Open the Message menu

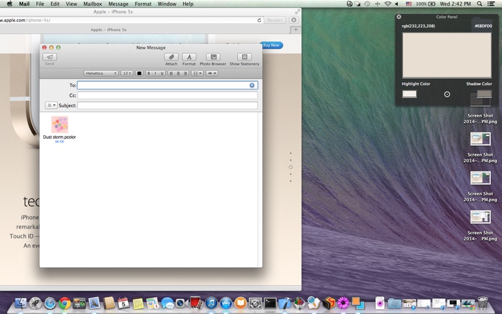point(118,4)
